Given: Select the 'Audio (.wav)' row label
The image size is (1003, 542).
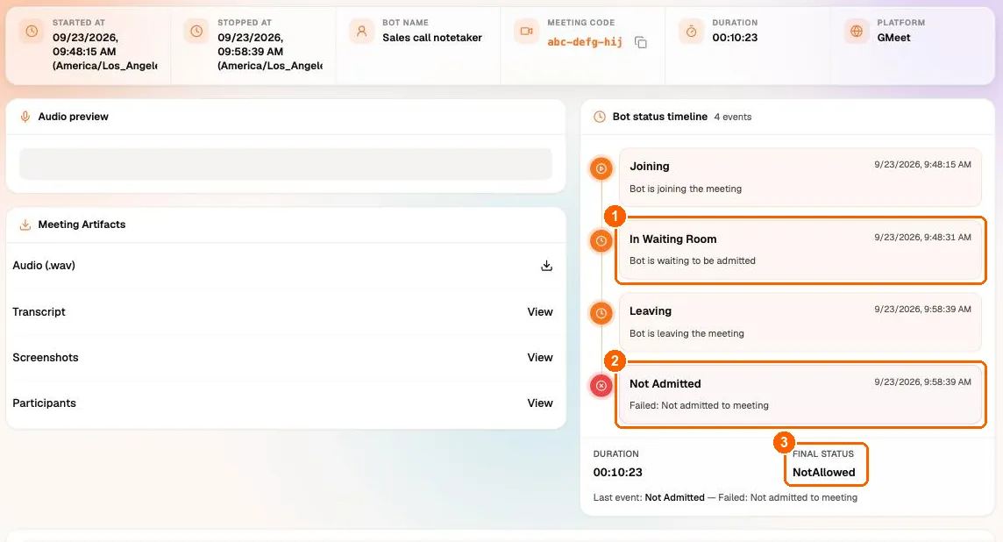Looking at the screenshot, I should click(44, 266).
